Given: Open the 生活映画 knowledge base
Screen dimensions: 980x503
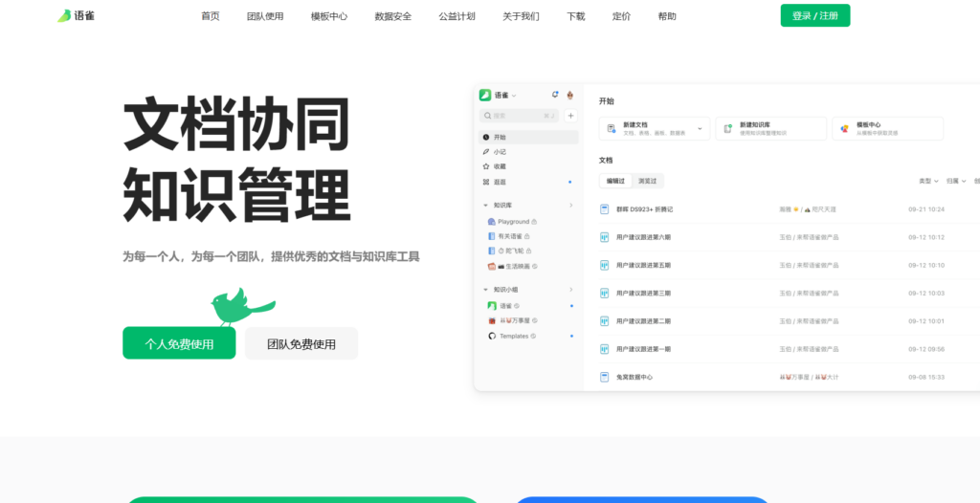Looking at the screenshot, I should click(x=513, y=266).
